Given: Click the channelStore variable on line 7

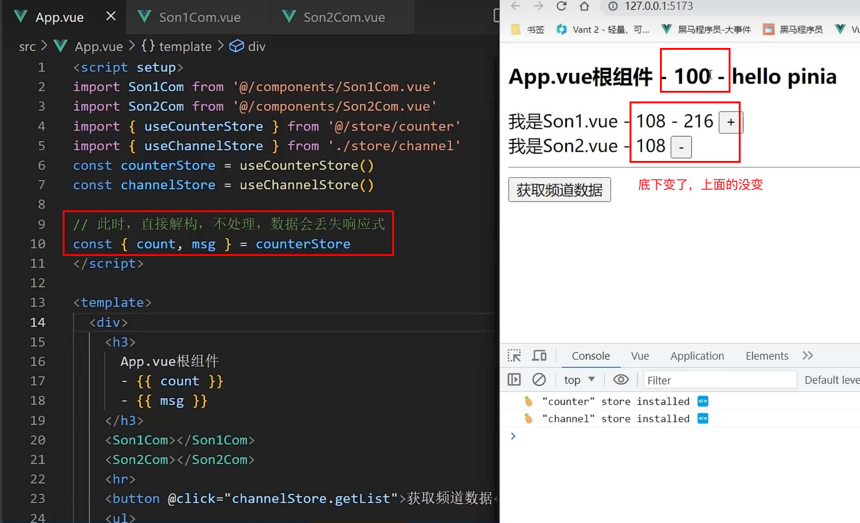Looking at the screenshot, I should pyautogui.click(x=168, y=185).
